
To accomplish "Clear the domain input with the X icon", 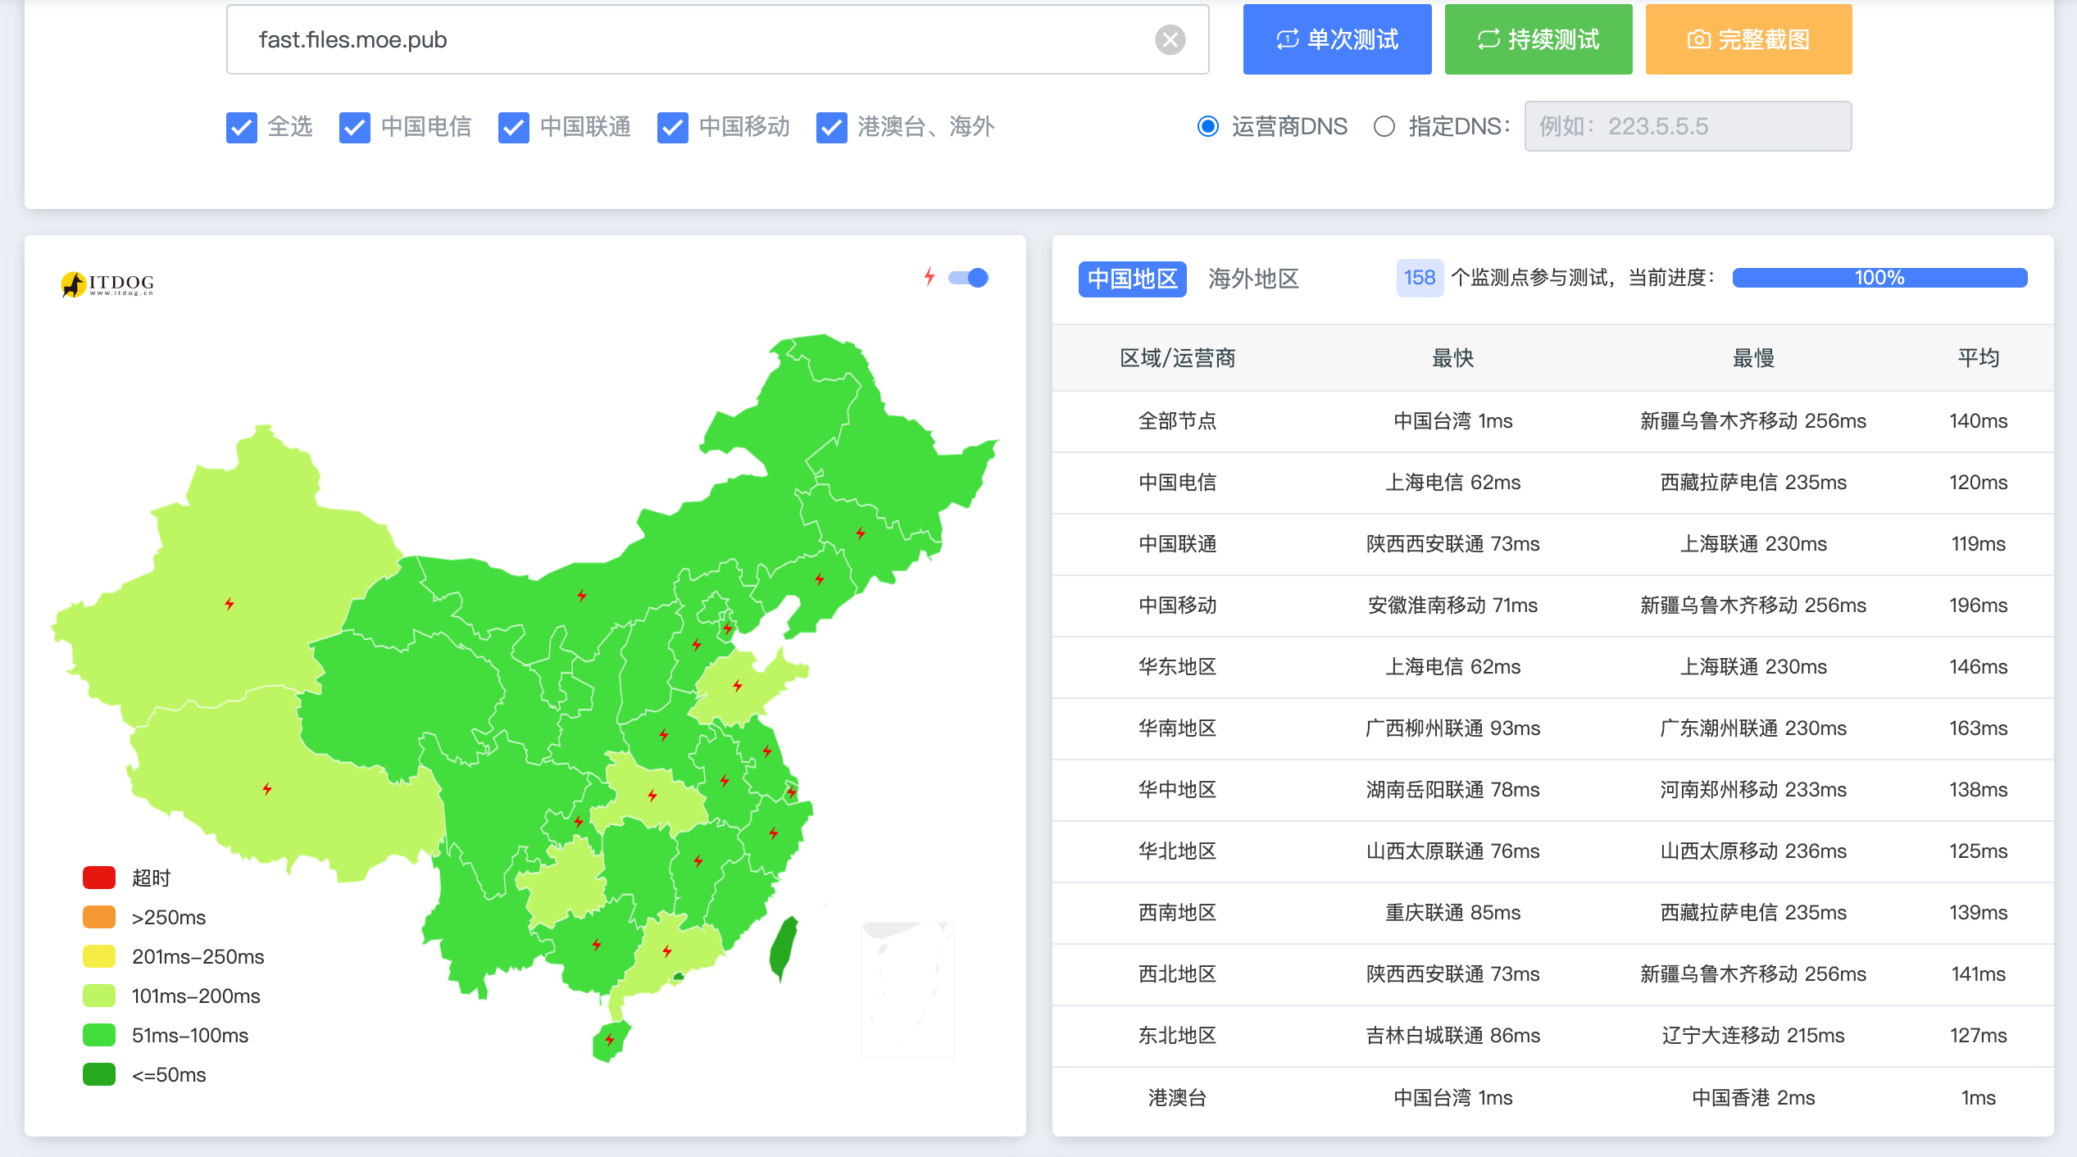I will (1170, 39).
